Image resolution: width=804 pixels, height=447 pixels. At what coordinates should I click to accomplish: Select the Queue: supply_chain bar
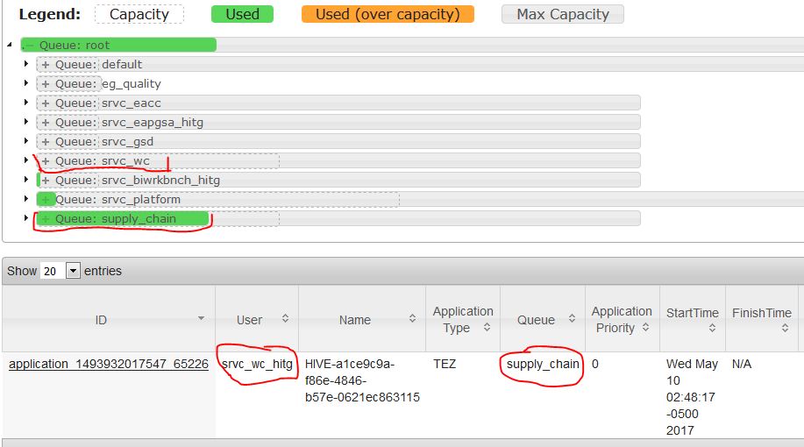pyautogui.click(x=338, y=218)
